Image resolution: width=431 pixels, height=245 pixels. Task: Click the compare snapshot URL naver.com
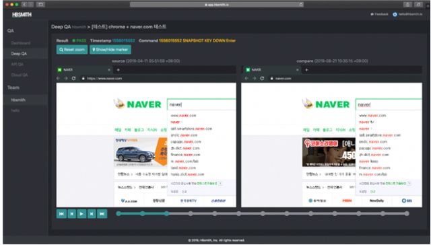point(283,79)
